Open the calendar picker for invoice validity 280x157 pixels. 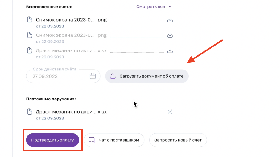(93, 76)
